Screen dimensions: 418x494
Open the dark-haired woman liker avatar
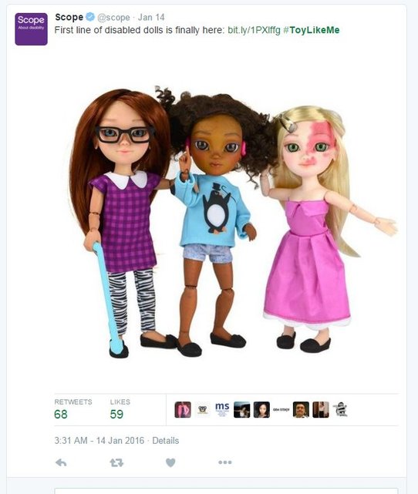click(261, 409)
